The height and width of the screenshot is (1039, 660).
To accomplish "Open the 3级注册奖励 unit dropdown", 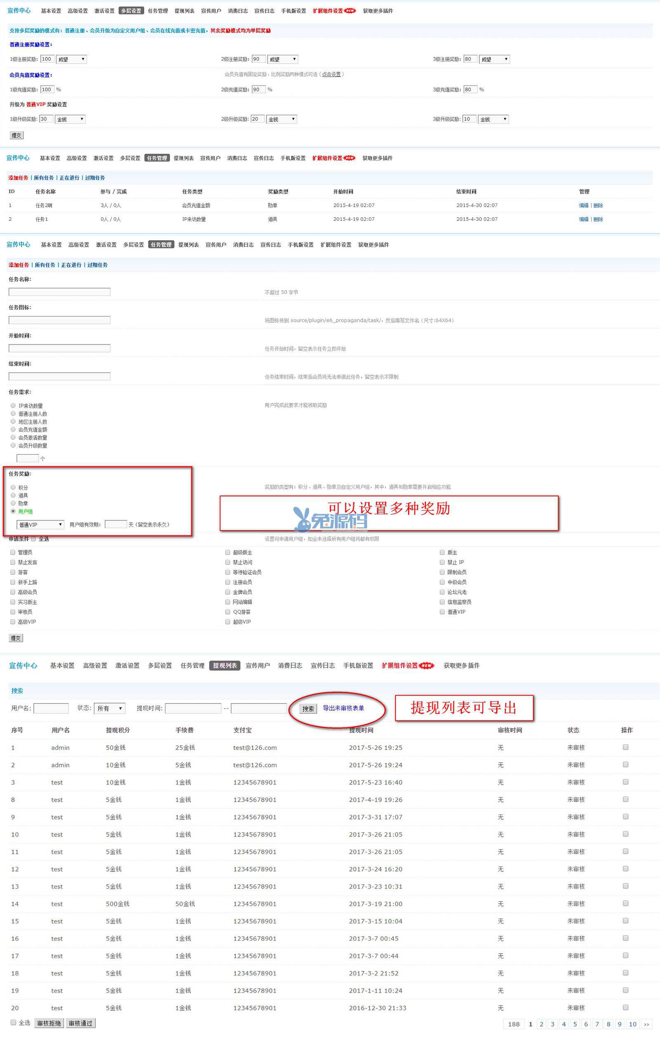I will coord(494,59).
